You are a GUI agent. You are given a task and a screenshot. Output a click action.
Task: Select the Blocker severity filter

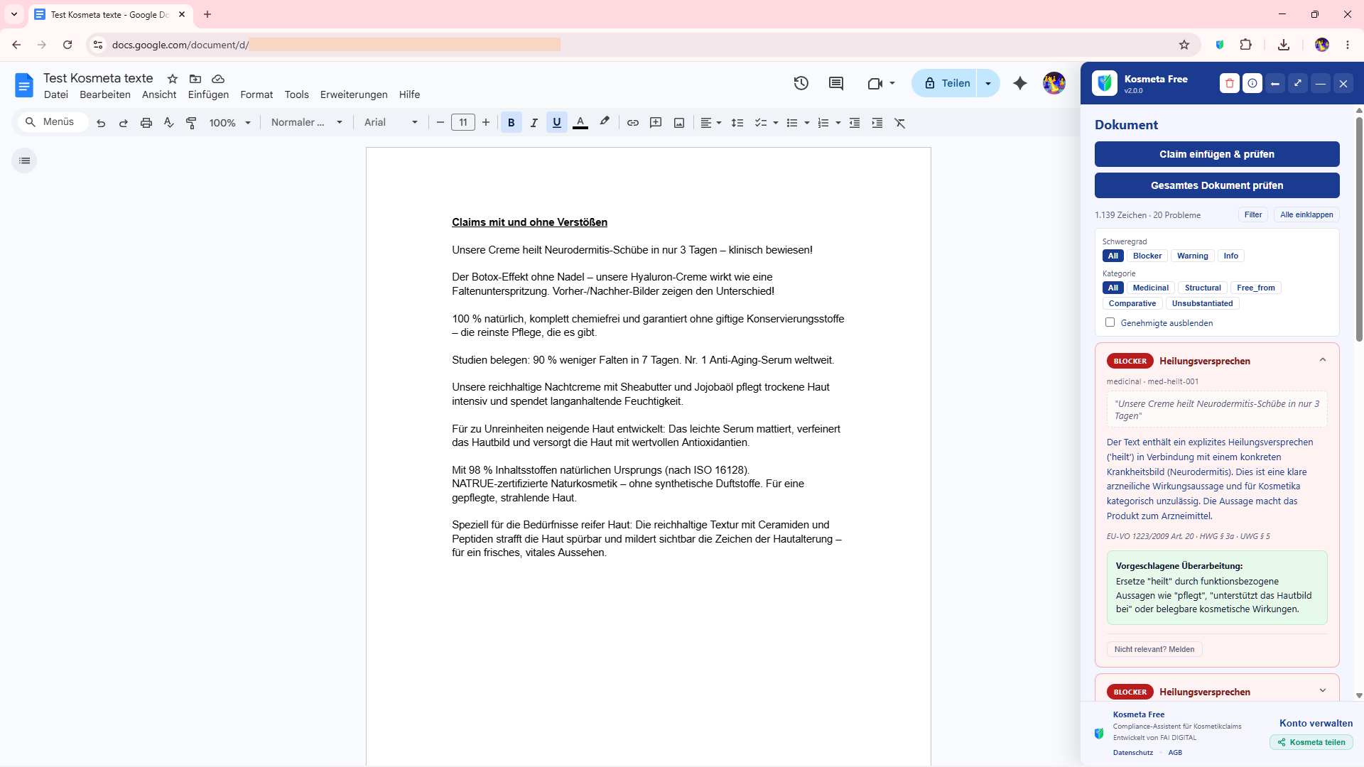coord(1147,256)
